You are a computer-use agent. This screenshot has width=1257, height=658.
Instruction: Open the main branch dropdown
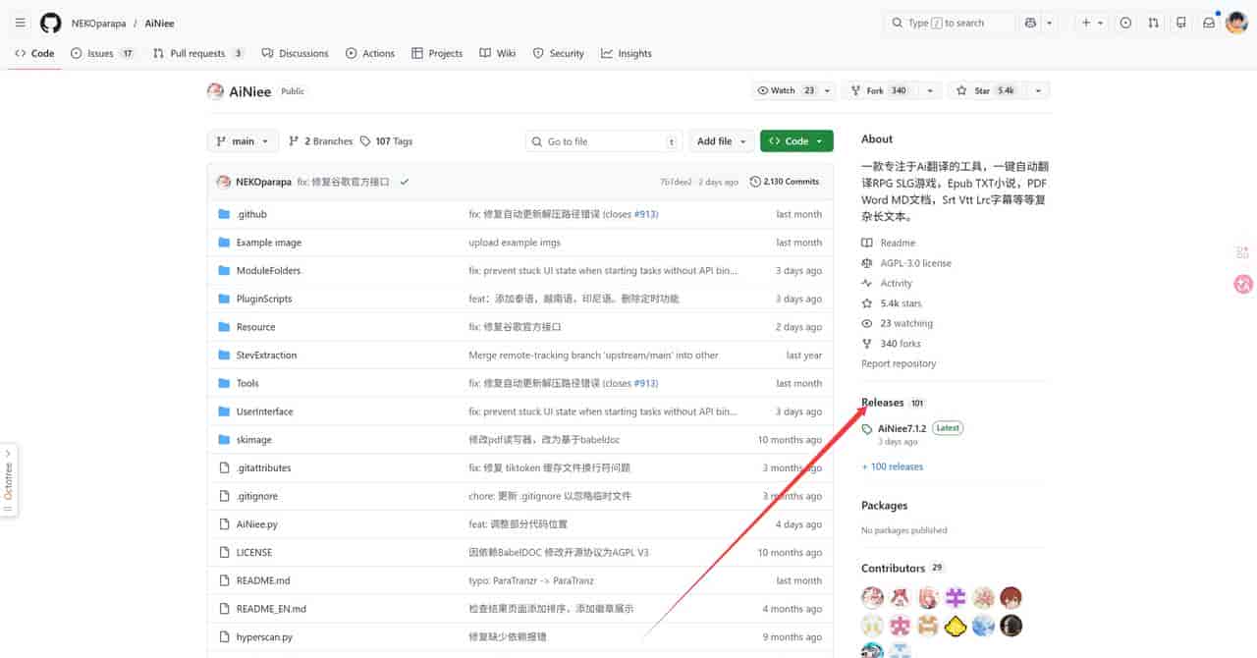(243, 141)
